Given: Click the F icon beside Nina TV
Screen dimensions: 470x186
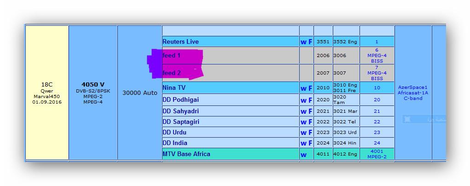Looking at the screenshot, I should pyautogui.click(x=310, y=88).
